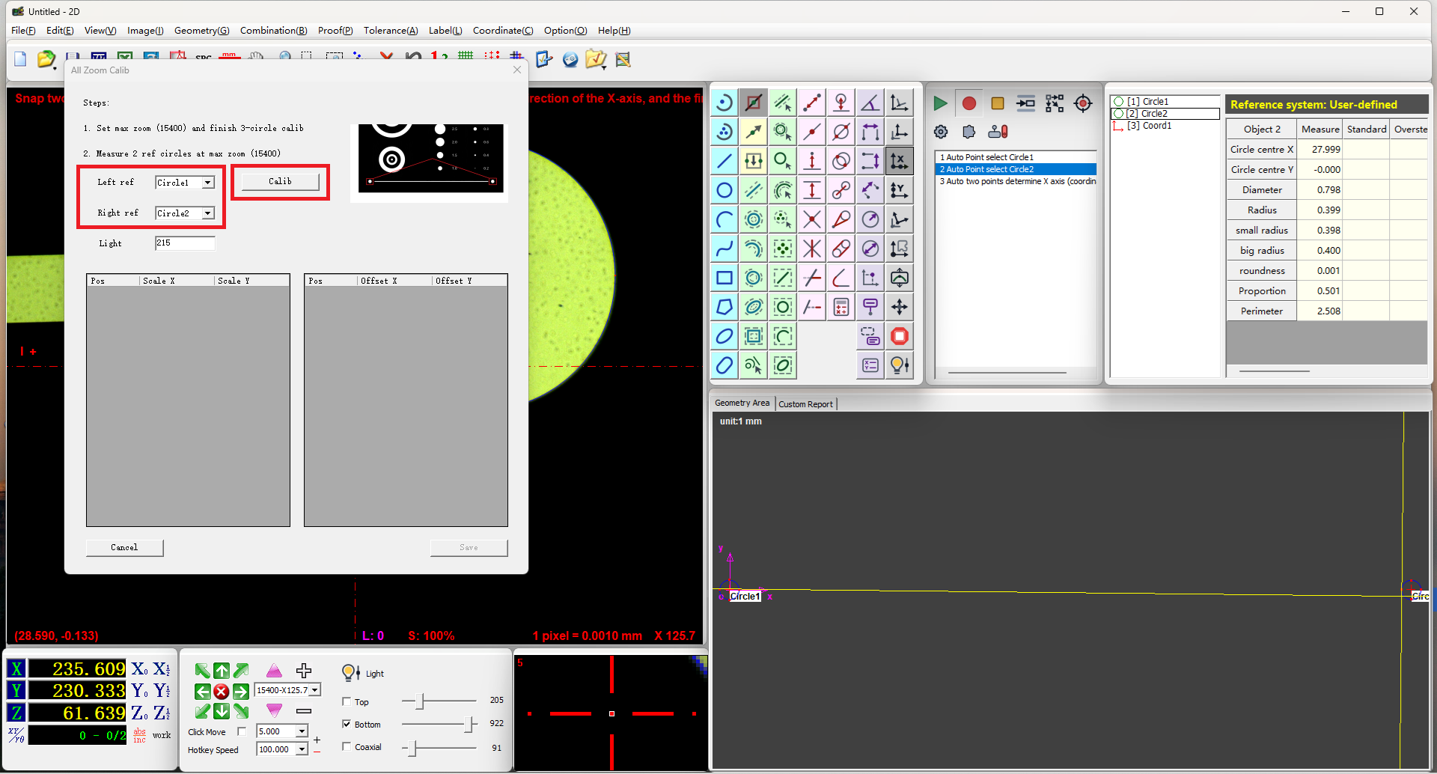Select the point-to-point distance tool

[812, 103]
